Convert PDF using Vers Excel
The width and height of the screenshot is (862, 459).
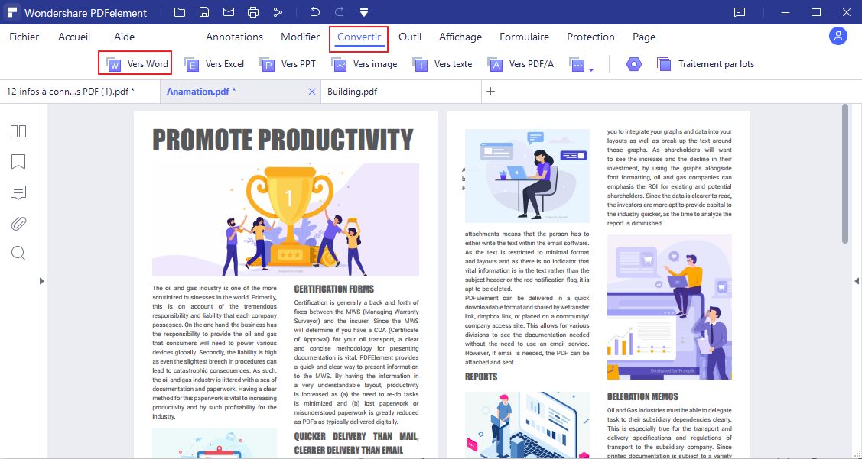(214, 64)
